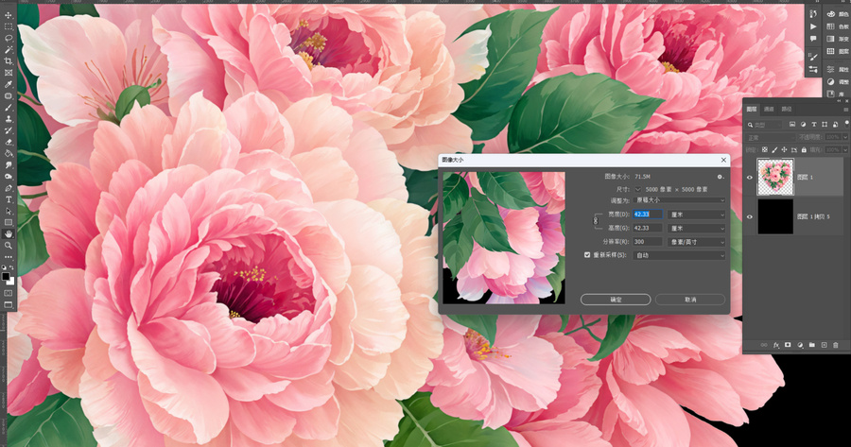
Task: Select the Horizontal Type tool
Action: click(x=9, y=199)
